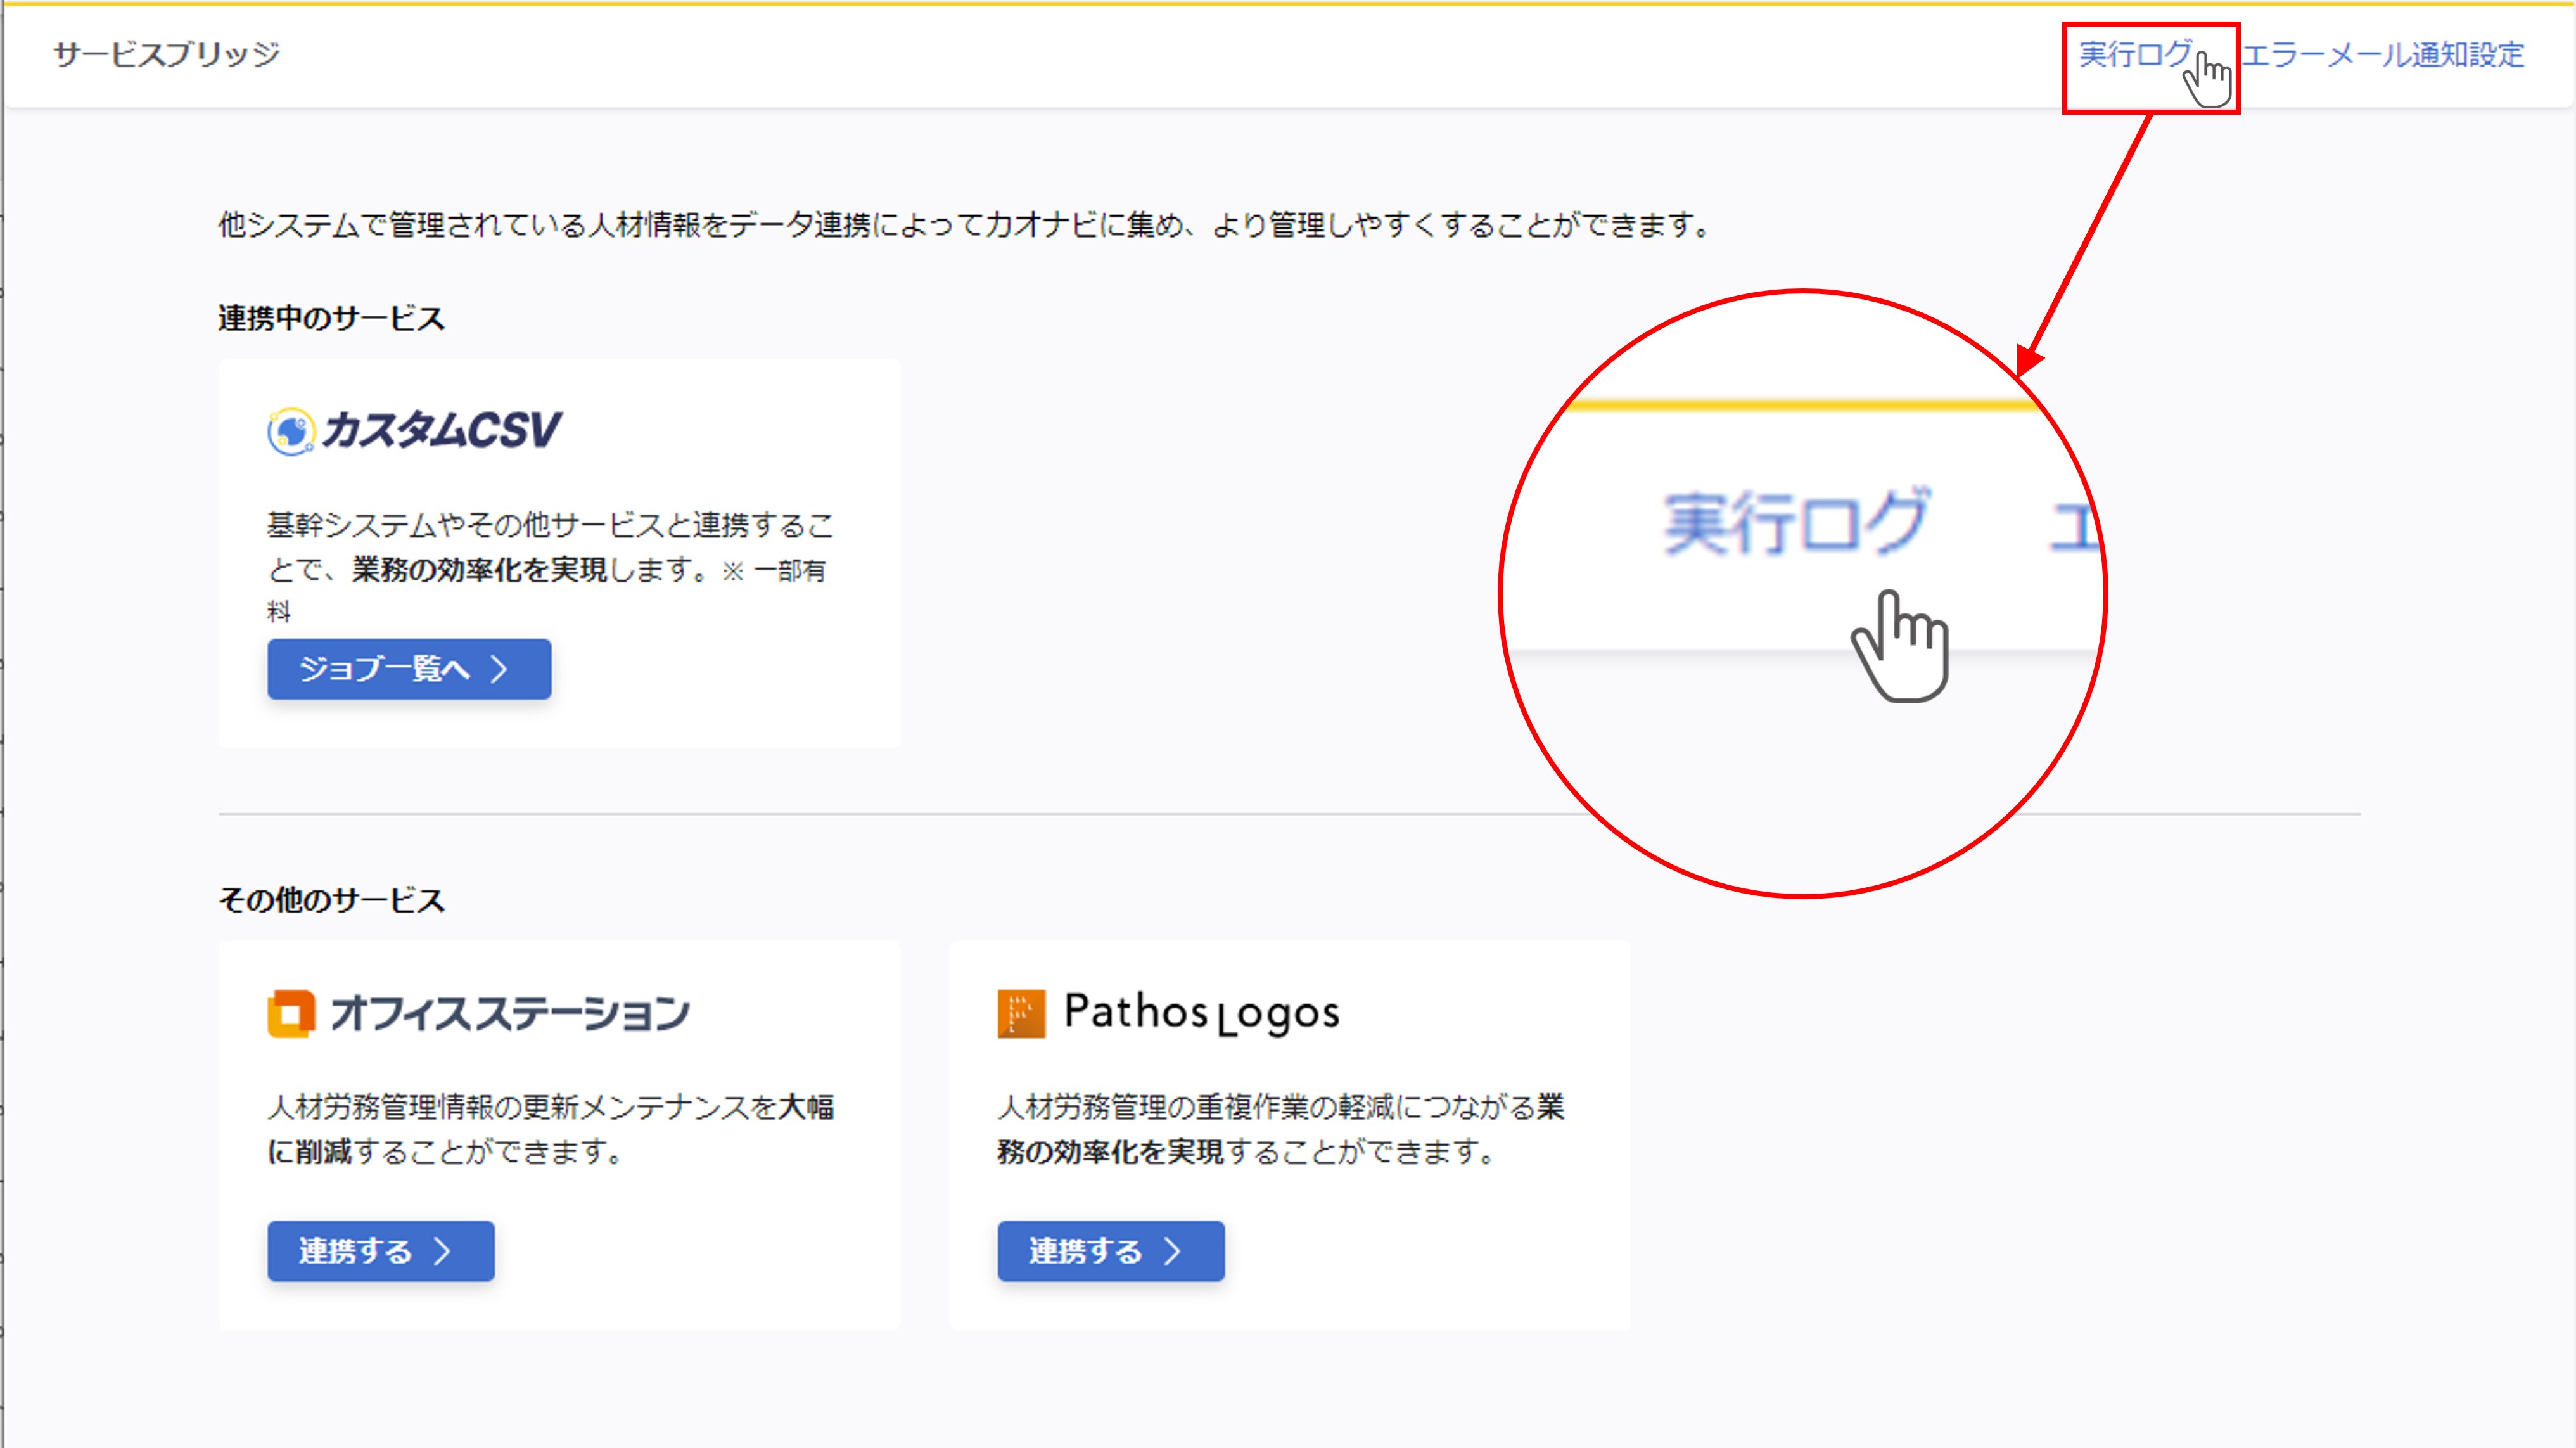This screenshot has width=2576, height=1448.
Task: Click the Pathos Logos title text
Action: [1201, 1013]
